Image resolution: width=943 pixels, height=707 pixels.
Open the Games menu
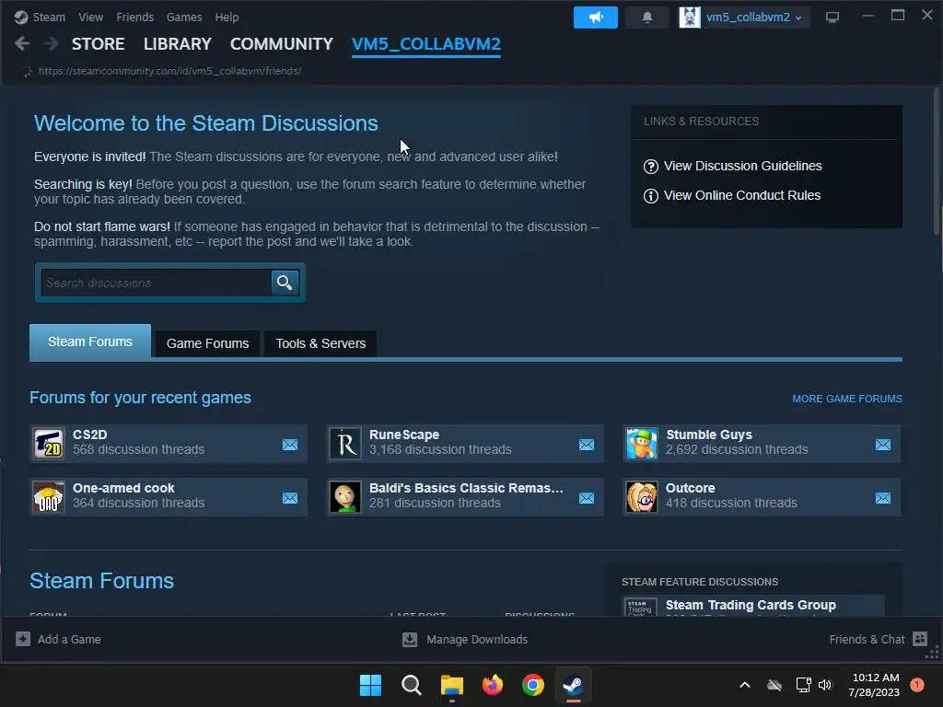click(x=184, y=17)
